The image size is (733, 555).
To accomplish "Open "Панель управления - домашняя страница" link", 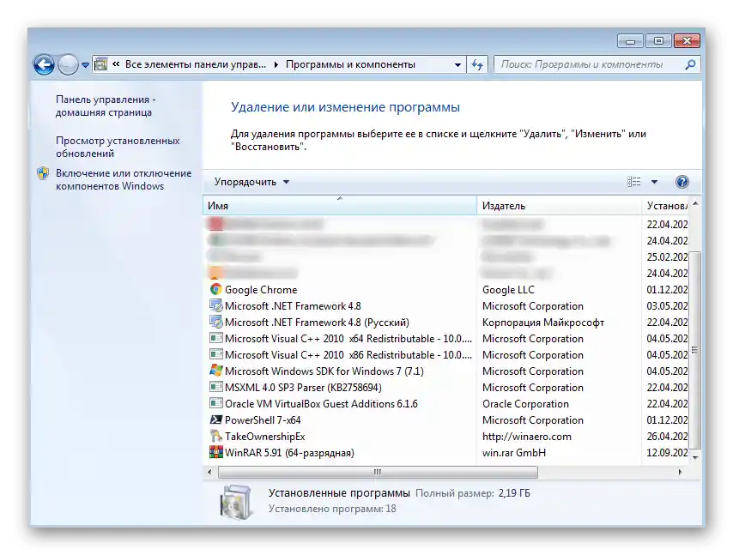I will click(106, 106).
